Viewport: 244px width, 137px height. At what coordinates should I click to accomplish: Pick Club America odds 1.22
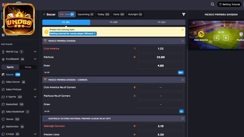click(160, 49)
